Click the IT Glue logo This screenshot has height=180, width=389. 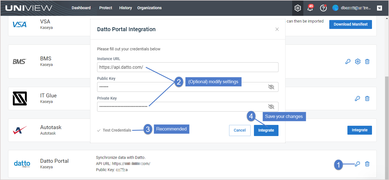click(x=20, y=98)
